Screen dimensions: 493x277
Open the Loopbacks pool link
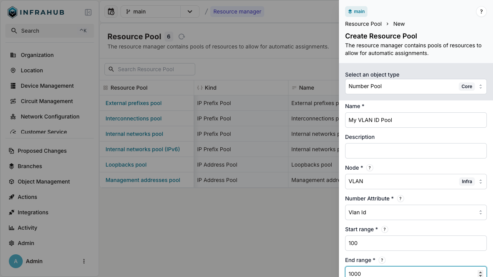[x=126, y=165]
